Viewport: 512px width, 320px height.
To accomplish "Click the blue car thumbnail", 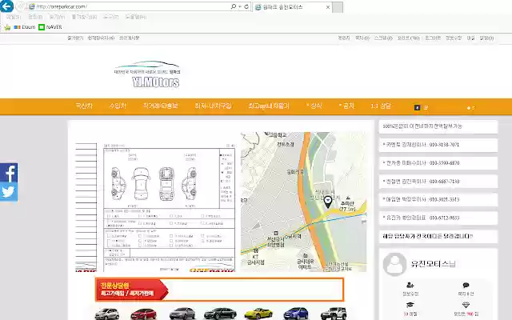I will 296,314.
